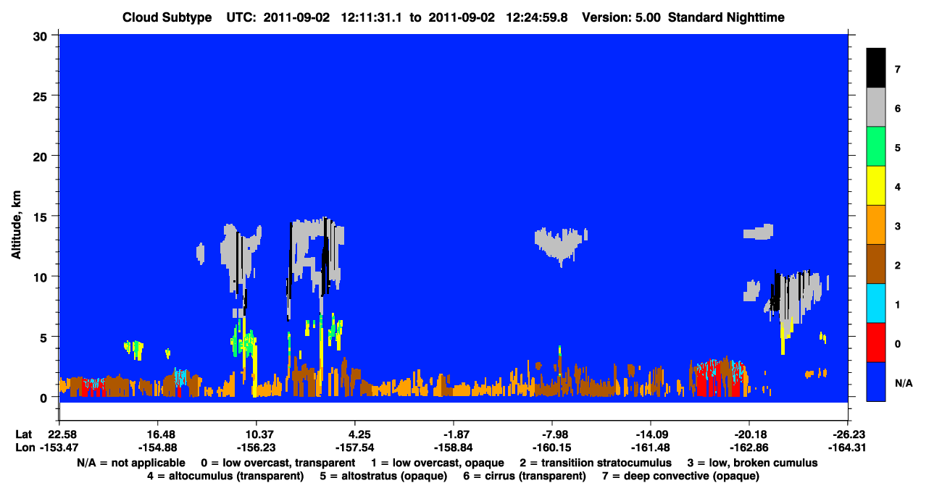Click latitude value 10.37
The image size is (942, 483).
click(x=256, y=434)
